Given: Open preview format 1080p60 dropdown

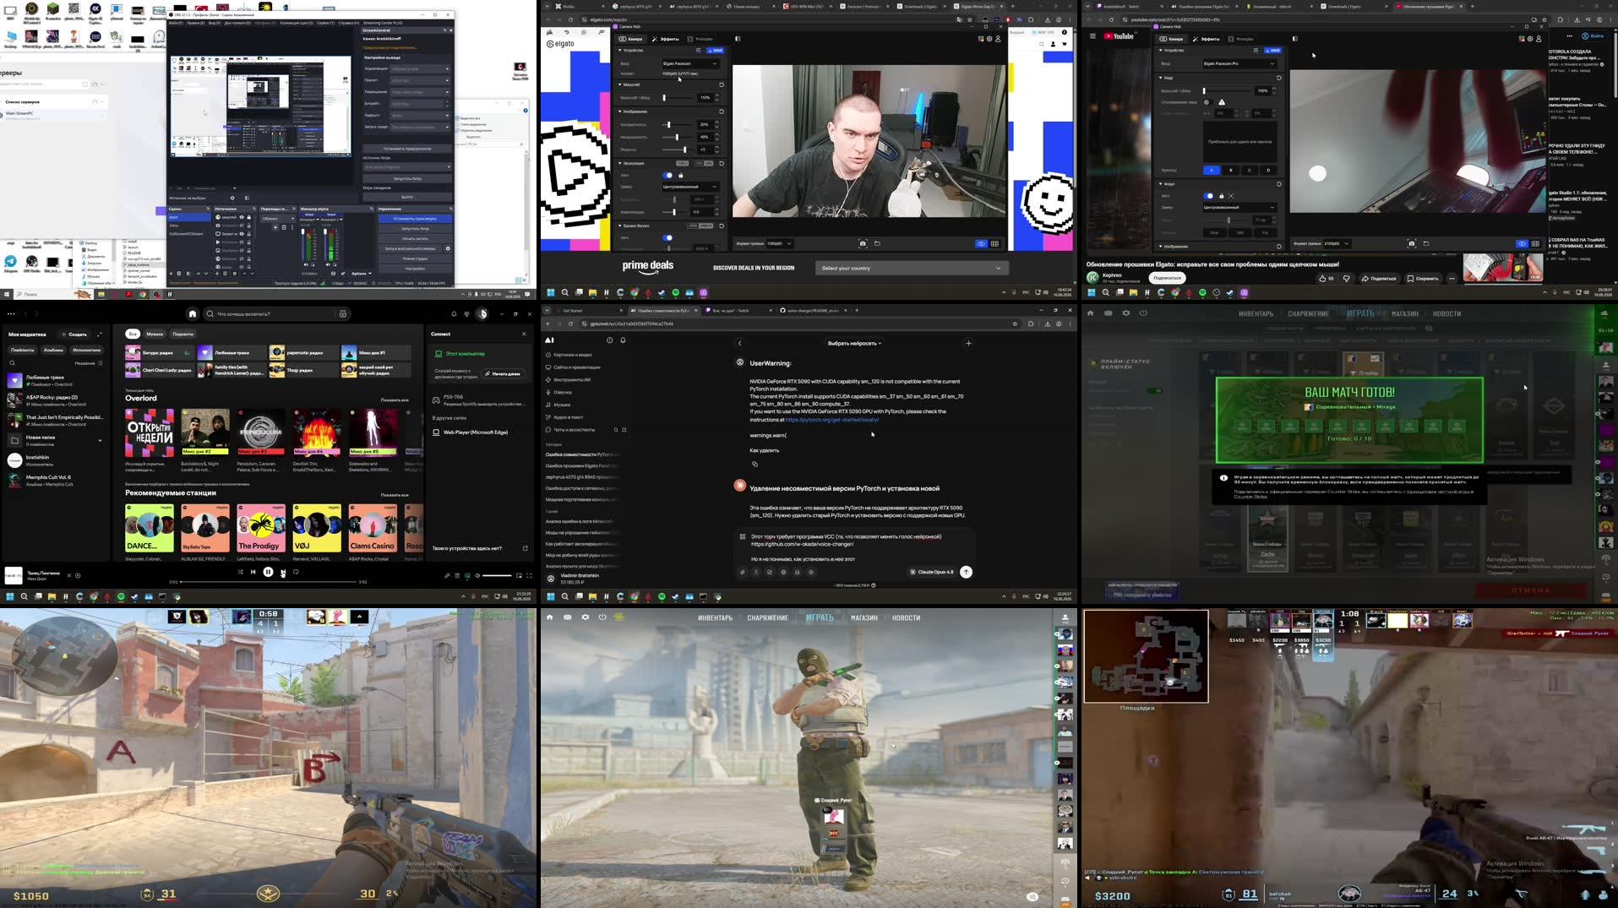Looking at the screenshot, I should tap(779, 243).
